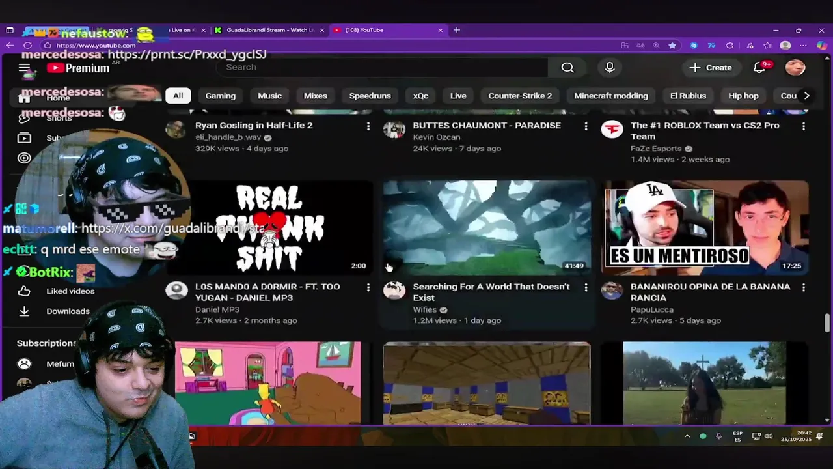Open L0S MAND0 A D0RMIR video title
Viewport: 833px width, 469px height.
coord(267,292)
